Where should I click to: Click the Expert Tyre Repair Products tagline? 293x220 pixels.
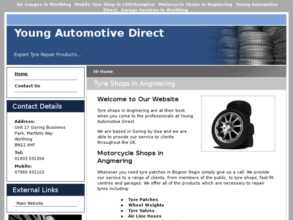coord(48,54)
